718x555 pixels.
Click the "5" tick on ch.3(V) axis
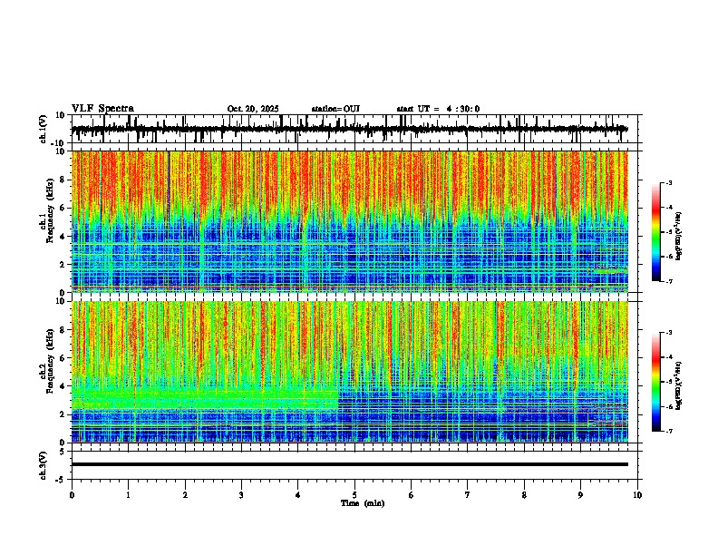click(63, 451)
